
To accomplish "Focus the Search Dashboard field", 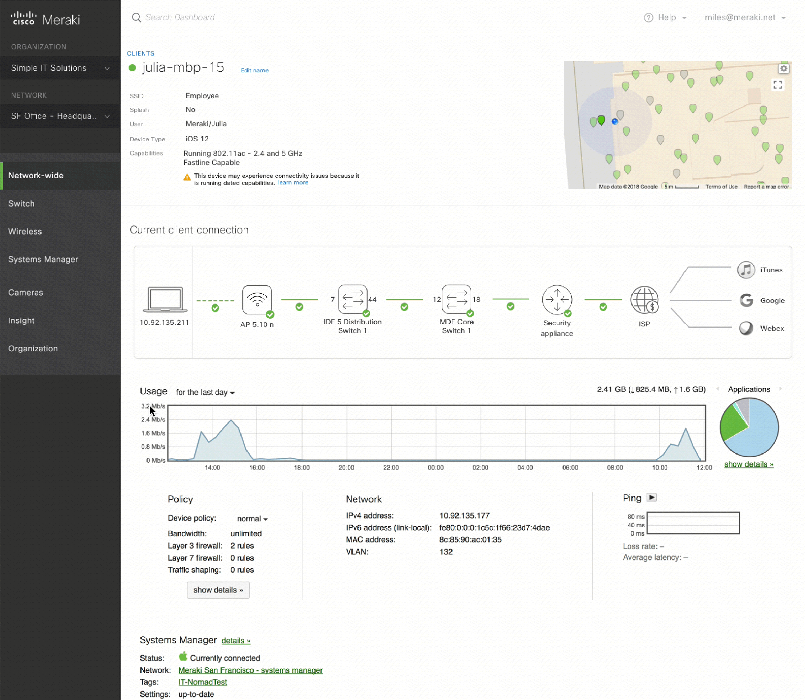I will [180, 17].
